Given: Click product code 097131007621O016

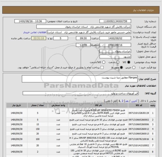Looking at the screenshot, I should 139,139.
